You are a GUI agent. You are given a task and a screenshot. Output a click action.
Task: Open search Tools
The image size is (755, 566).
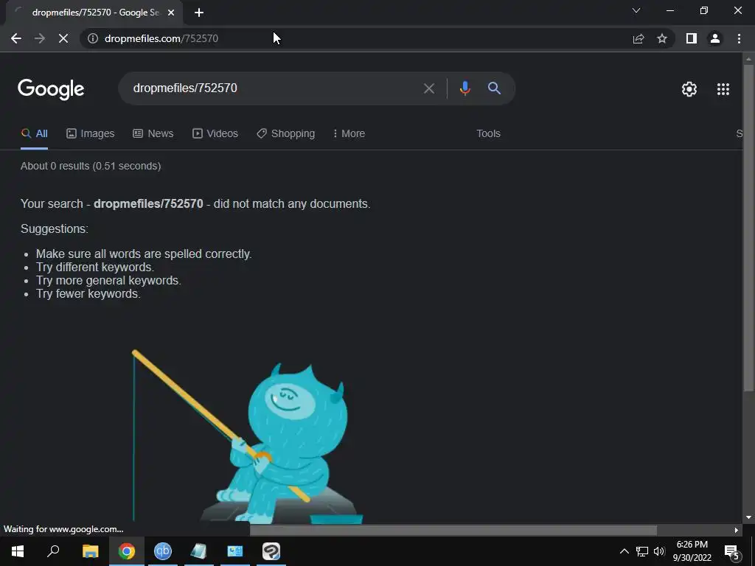[x=488, y=134]
